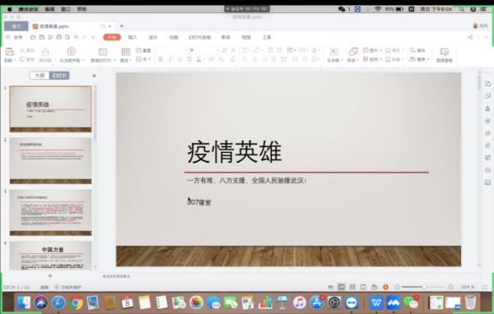Toggle bold formatting
This screenshot has height=314, width=494.
[161, 59]
